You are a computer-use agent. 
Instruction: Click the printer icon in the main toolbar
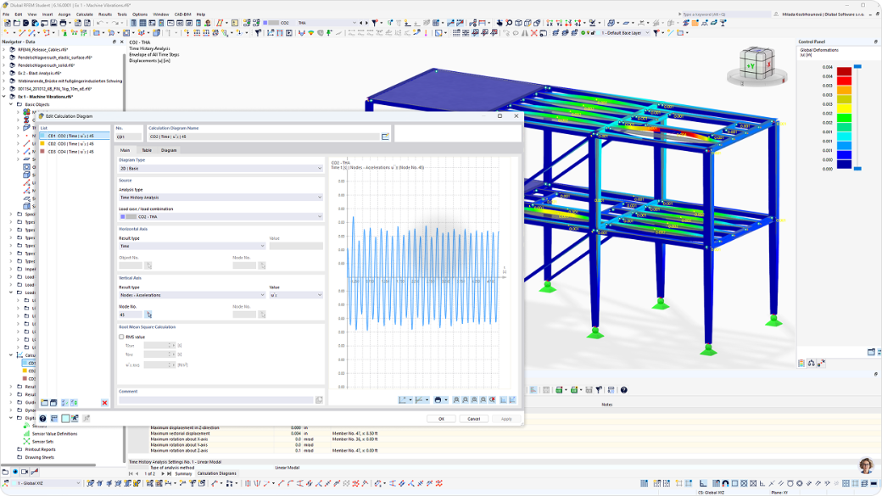(x=63, y=23)
